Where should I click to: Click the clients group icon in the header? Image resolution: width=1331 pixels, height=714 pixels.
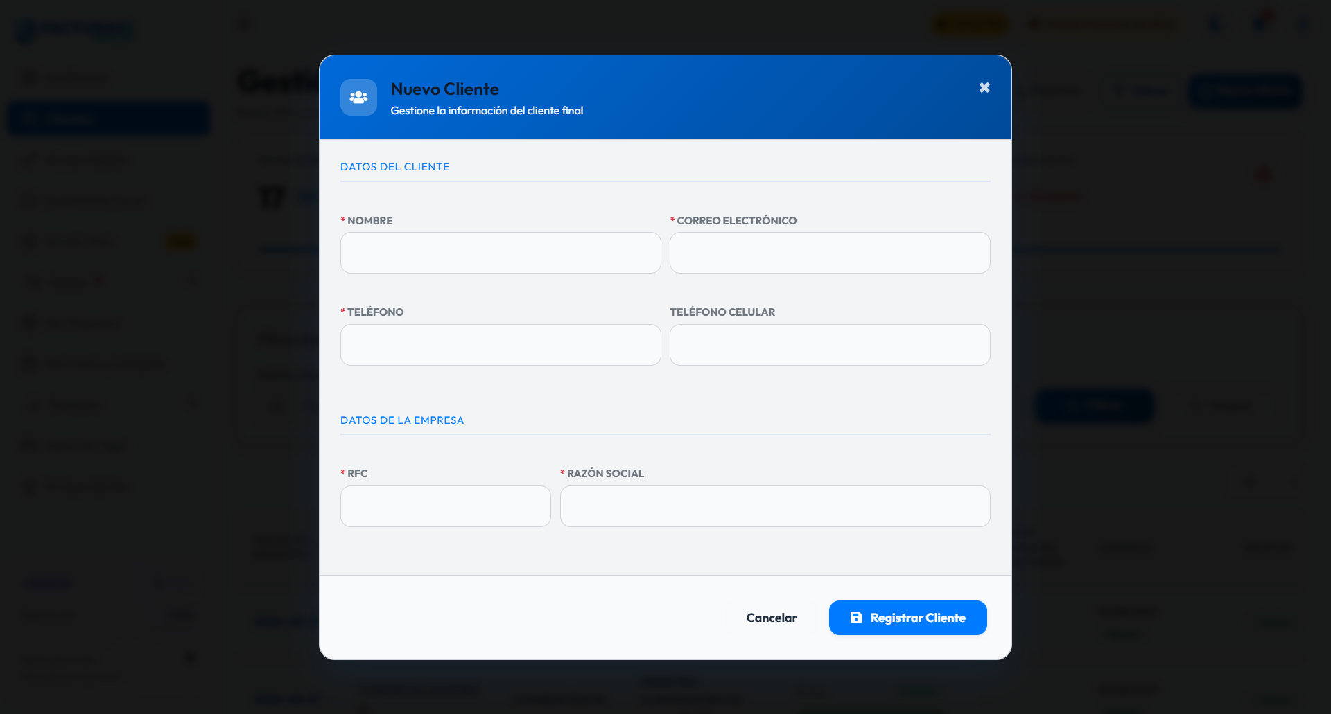[358, 98]
